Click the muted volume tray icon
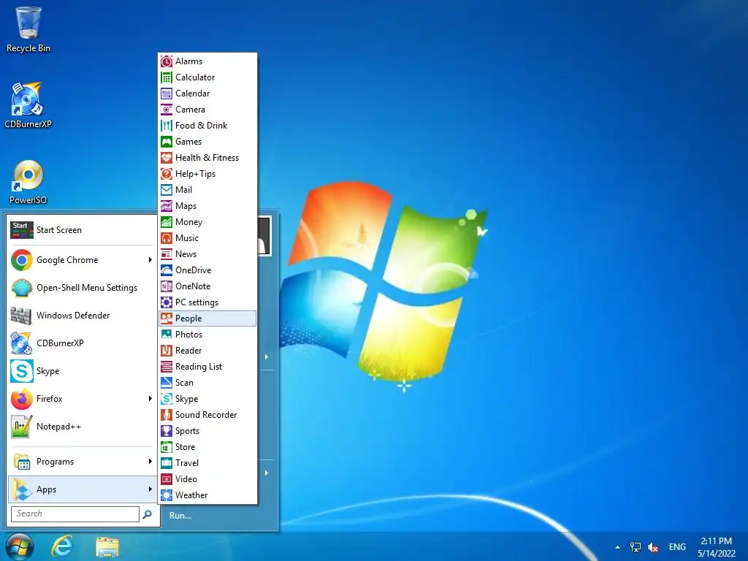The width and height of the screenshot is (748, 561). point(653,547)
